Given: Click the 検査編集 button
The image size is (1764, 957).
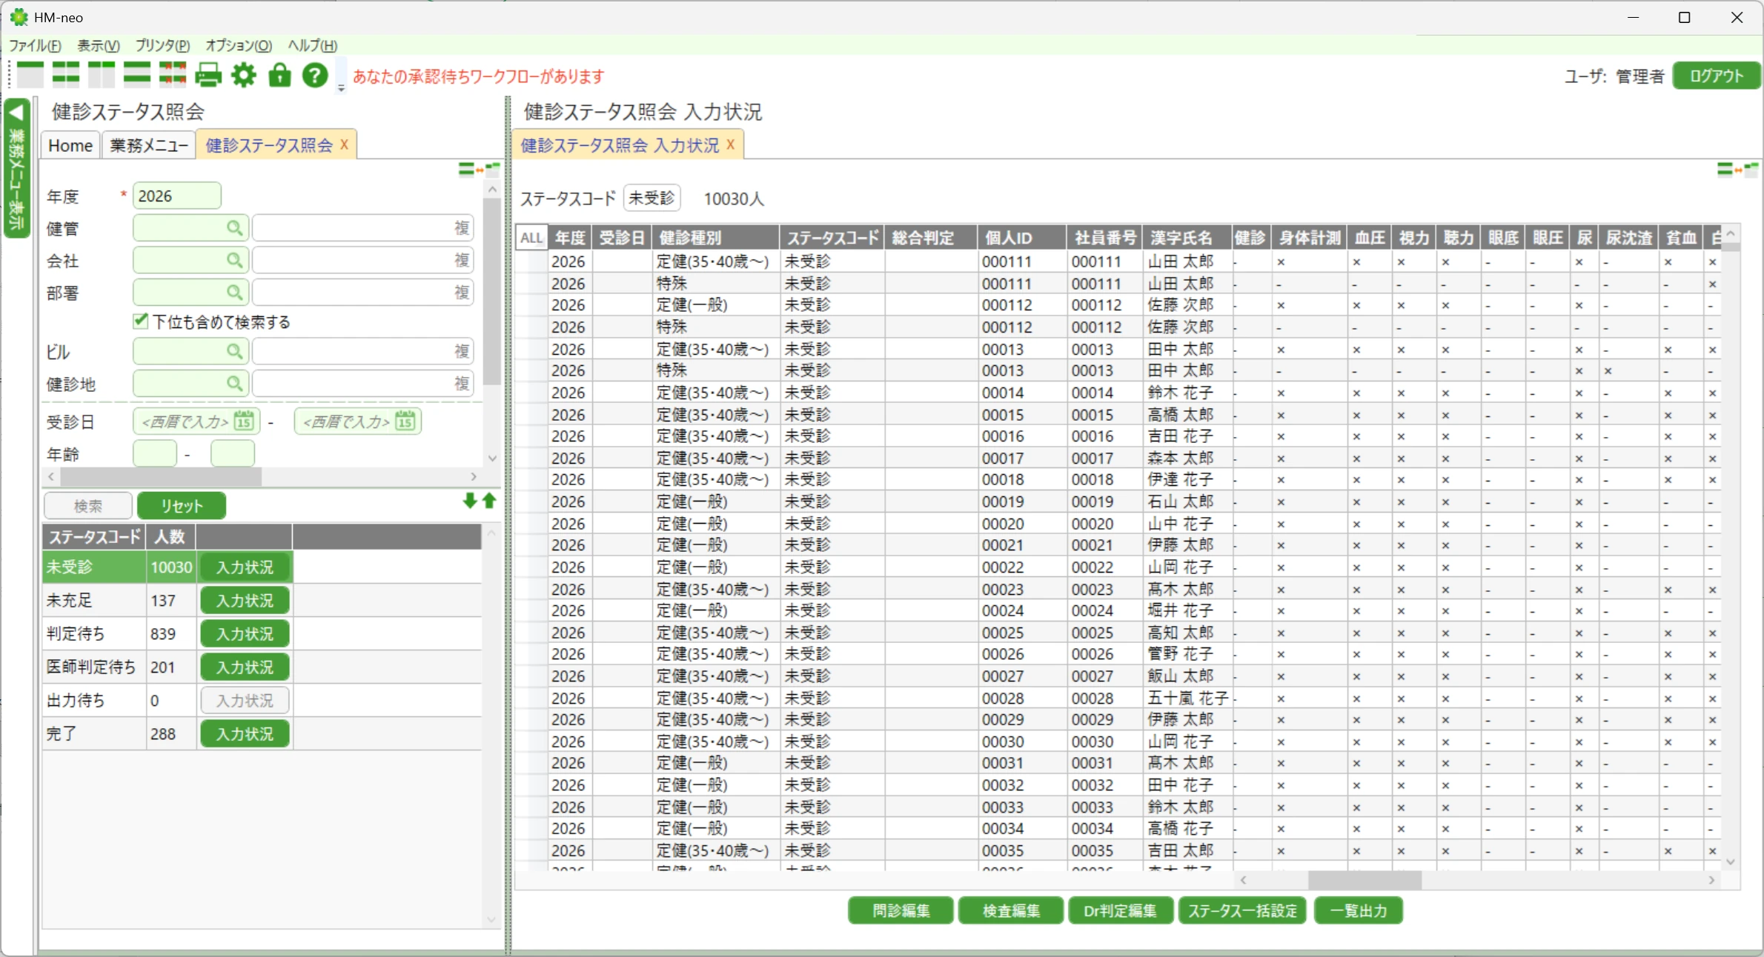Looking at the screenshot, I should (x=1011, y=910).
